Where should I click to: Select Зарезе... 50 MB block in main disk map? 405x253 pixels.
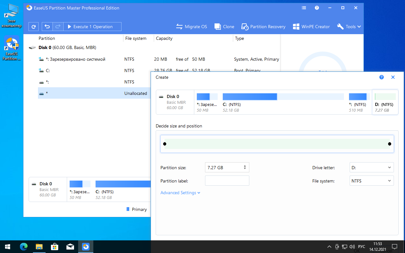[x=80, y=190]
